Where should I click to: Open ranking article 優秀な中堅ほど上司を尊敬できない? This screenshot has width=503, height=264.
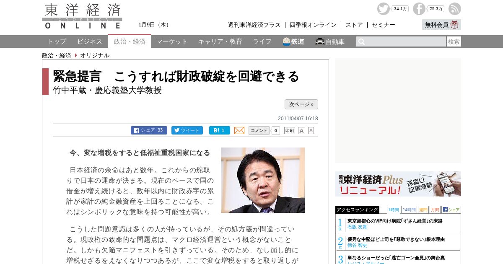coord(396,239)
